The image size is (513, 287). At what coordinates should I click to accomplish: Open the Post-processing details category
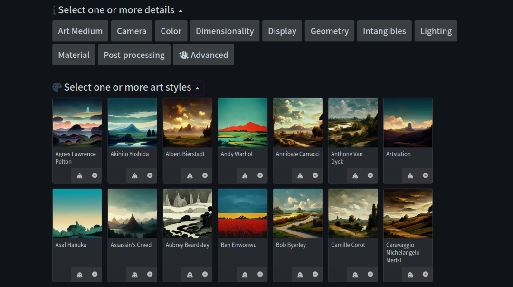pos(134,55)
